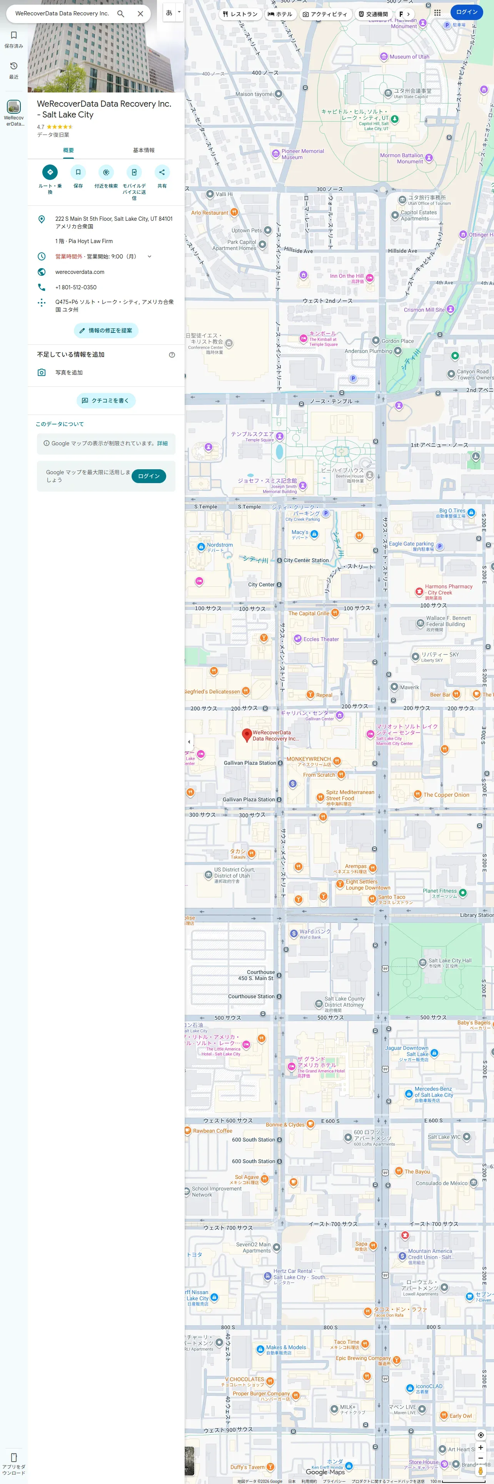Switch to the 概要 tab
This screenshot has height=1484, width=494.
(x=68, y=150)
